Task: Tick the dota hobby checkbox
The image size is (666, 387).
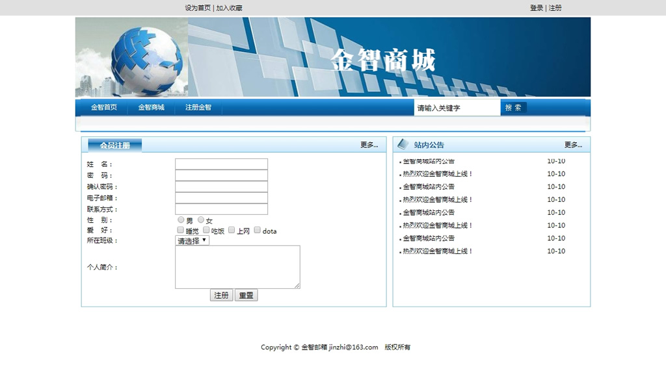Action: click(257, 230)
